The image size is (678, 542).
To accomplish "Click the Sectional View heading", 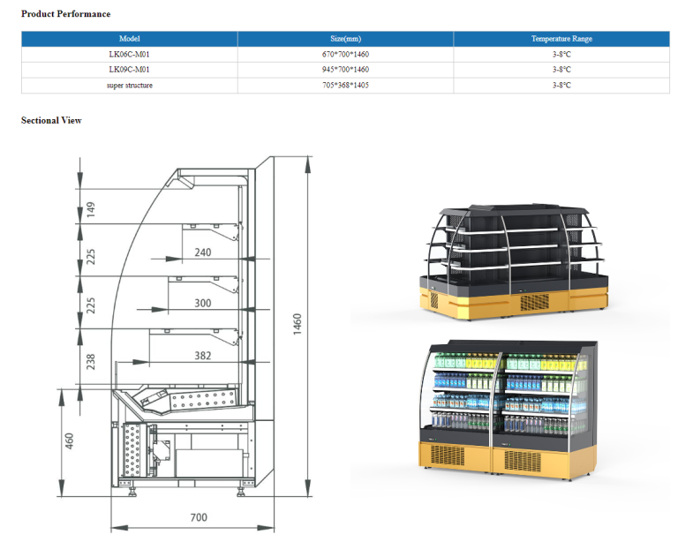I will click(x=51, y=120).
